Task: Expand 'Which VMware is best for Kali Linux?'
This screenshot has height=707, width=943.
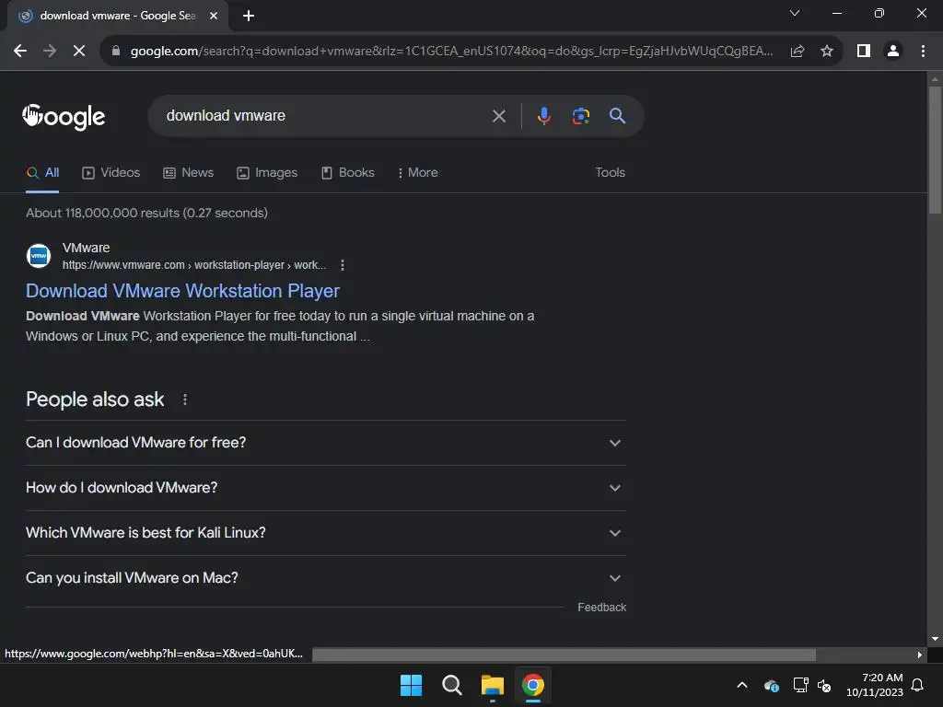Action: click(x=325, y=533)
